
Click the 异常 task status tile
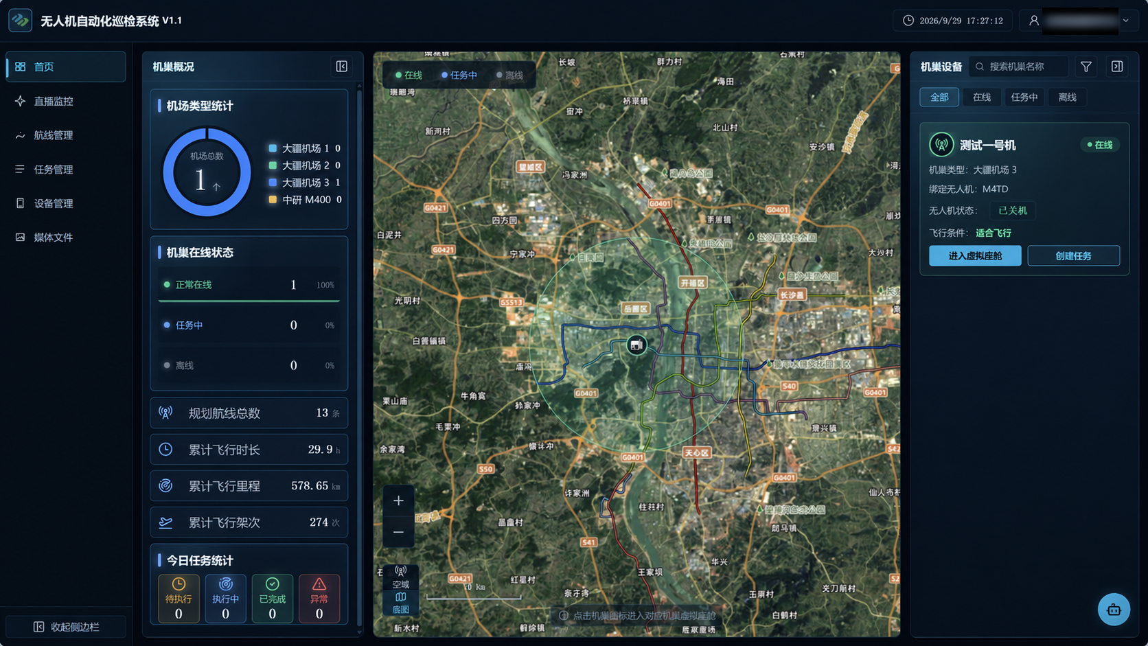pyautogui.click(x=319, y=599)
